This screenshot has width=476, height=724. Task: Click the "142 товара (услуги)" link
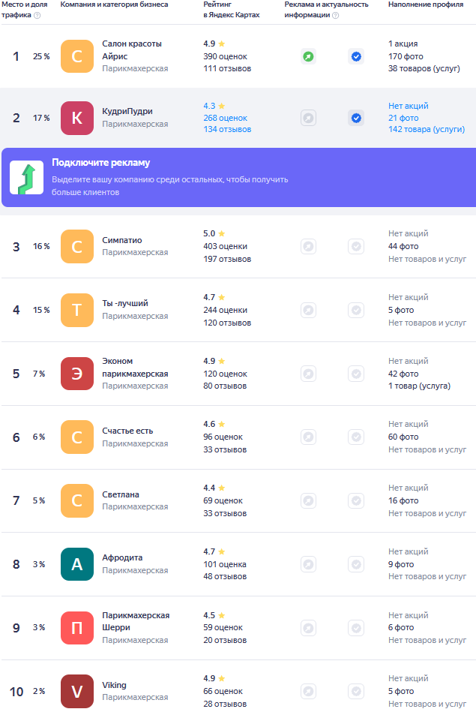pyautogui.click(x=426, y=130)
